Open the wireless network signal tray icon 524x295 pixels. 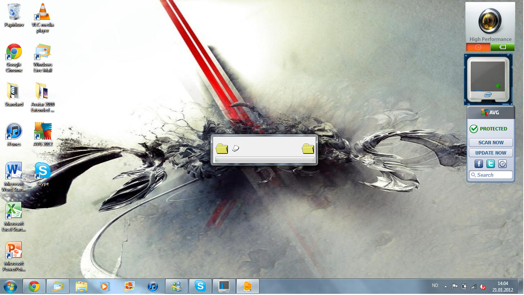coord(473,287)
